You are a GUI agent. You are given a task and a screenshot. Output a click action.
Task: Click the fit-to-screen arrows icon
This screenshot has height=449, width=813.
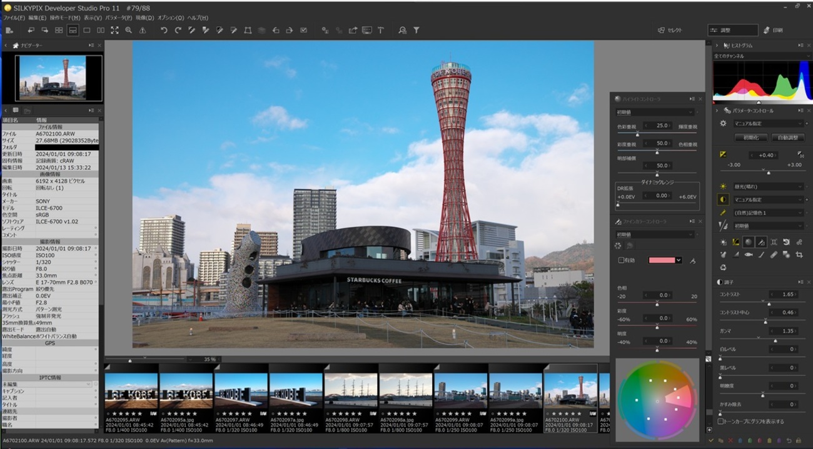click(x=114, y=30)
